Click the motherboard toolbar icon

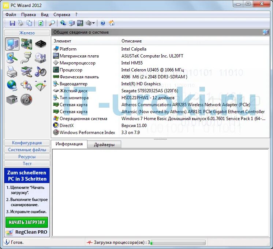(80, 23)
